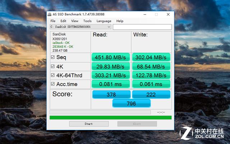Viewport: 230px width, 144px height.
Task: Select the 4K read value 29.83 MB/s
Action: tap(111, 67)
